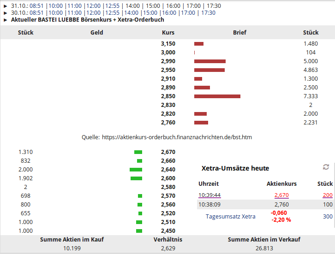Click the -2,20 % change value
The width and height of the screenshot is (335, 254).
281,220
